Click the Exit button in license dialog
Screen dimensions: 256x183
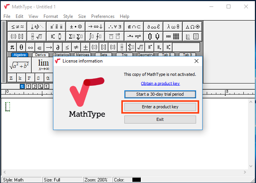[160, 119]
